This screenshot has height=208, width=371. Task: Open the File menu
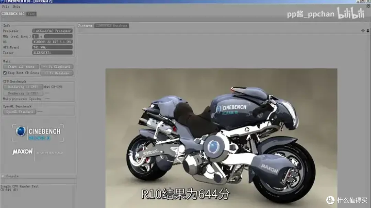coord(5,6)
